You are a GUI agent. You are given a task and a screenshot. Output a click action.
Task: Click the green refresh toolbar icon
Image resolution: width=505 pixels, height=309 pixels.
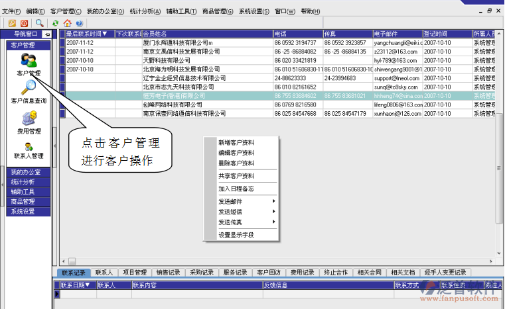coord(56,23)
